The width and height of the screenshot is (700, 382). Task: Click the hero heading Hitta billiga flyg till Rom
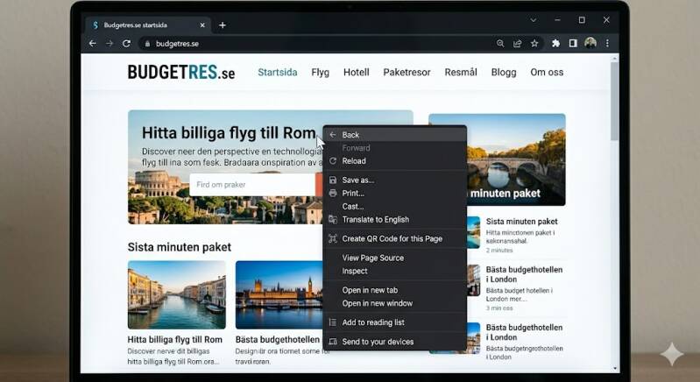229,133
